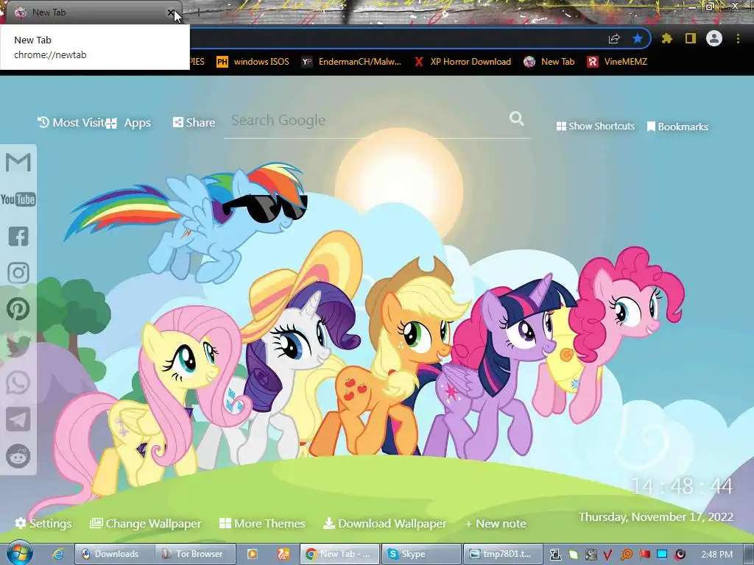Open new tab Settings
Image resolution: width=754 pixels, height=565 pixels.
coord(43,523)
